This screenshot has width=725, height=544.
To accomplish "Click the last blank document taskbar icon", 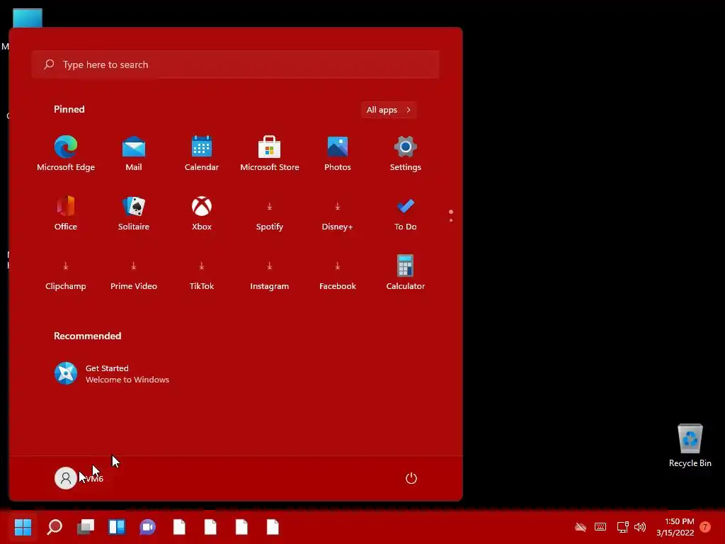I will [273, 527].
